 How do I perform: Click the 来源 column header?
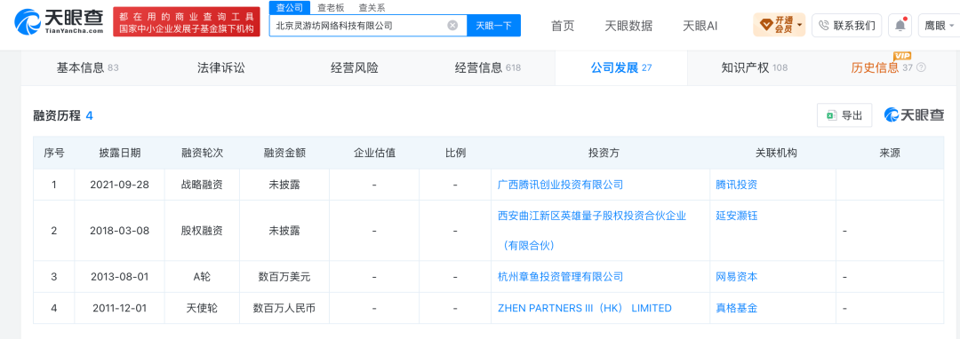[890, 154]
